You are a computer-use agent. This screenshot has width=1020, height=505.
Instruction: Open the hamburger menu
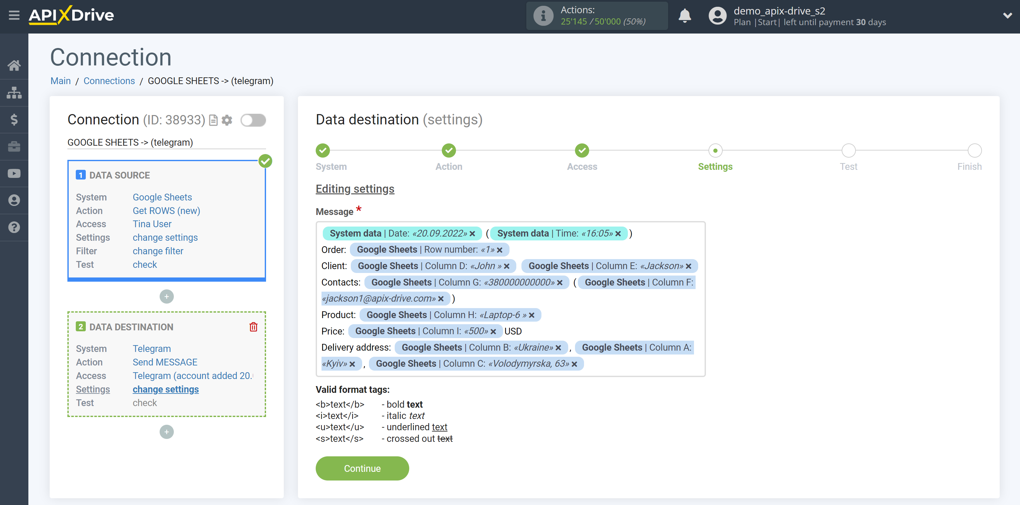(14, 15)
